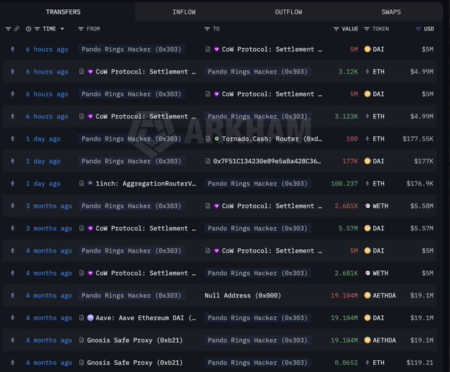The image size is (450, 372).
Task: Filter by the TO column
Action: 207,28
